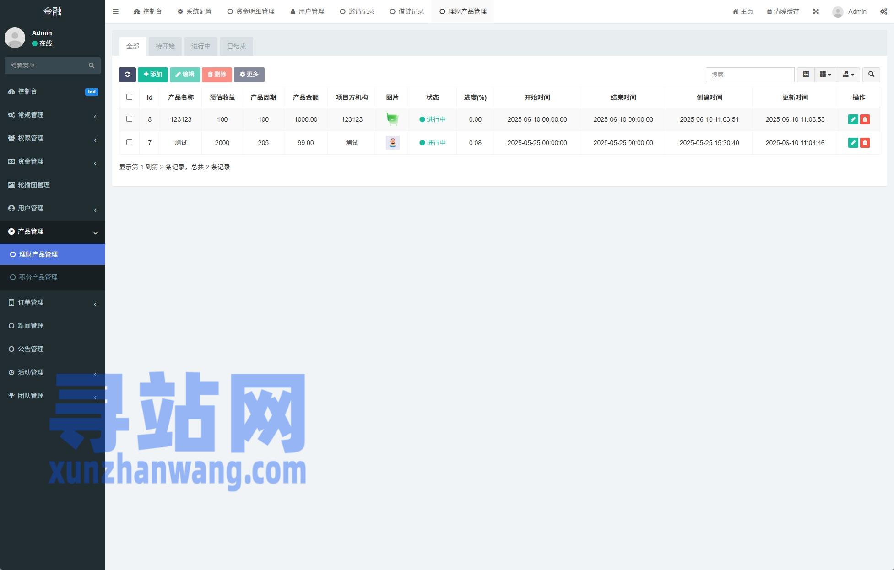Viewport: 894px width, 570px height.
Task: Switch to 系统配置 top tab
Action: click(x=195, y=11)
